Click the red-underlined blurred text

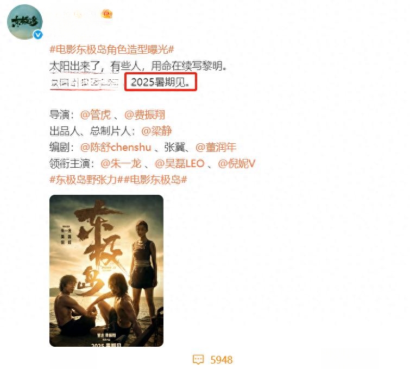[85, 83]
